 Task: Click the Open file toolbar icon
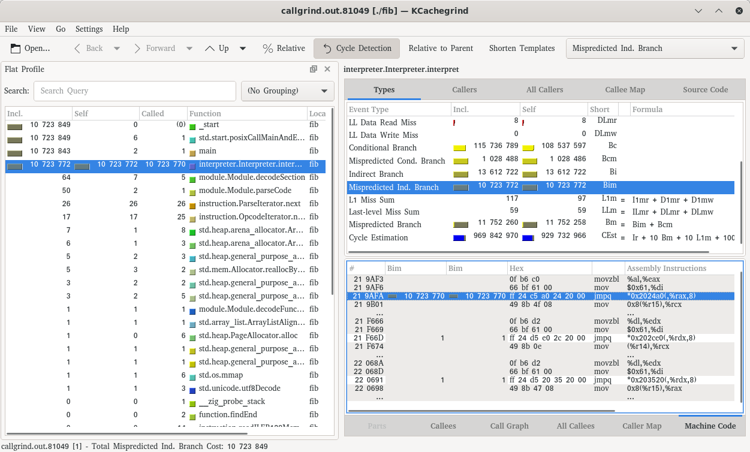pos(15,49)
